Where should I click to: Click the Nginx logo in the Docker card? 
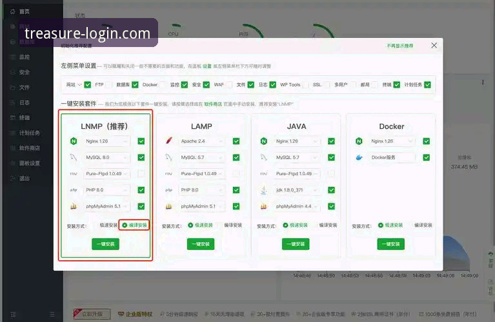coord(359,141)
